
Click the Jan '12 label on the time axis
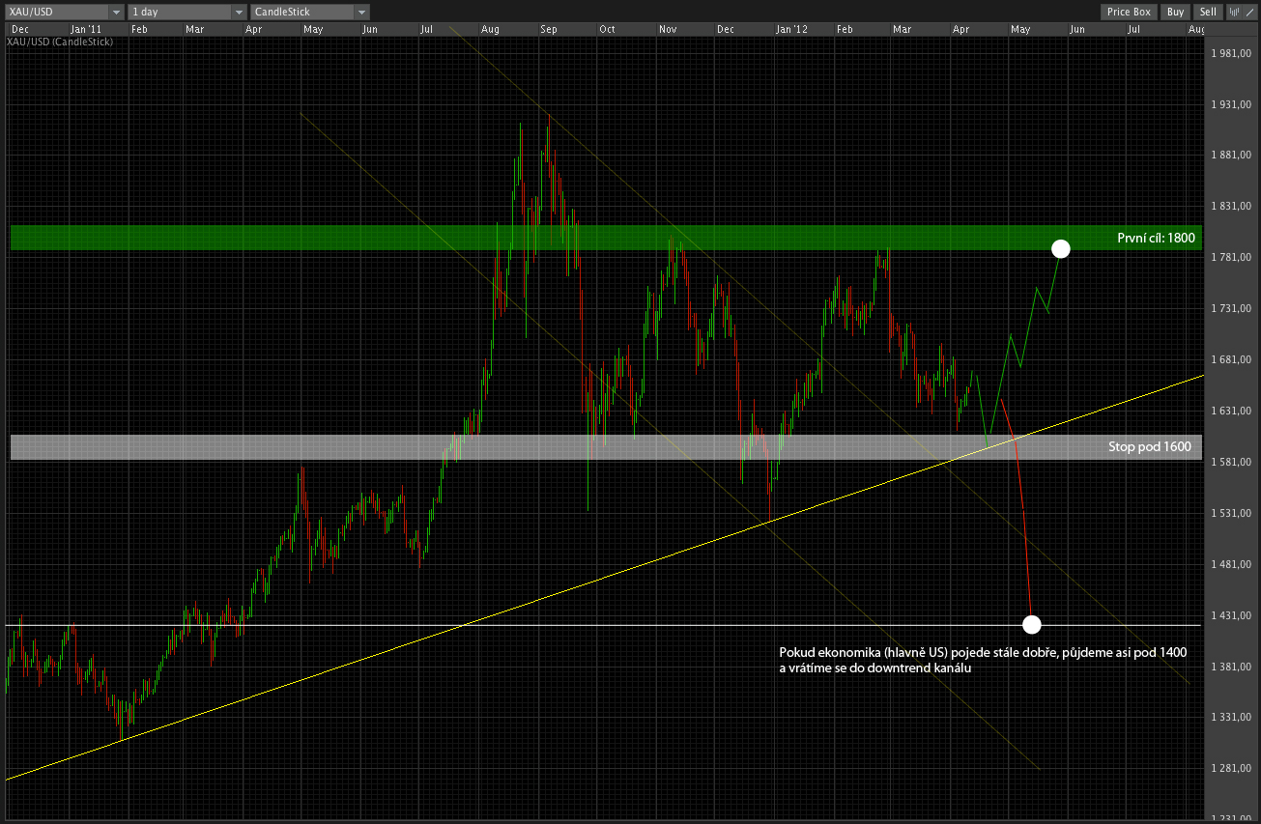[x=791, y=29]
